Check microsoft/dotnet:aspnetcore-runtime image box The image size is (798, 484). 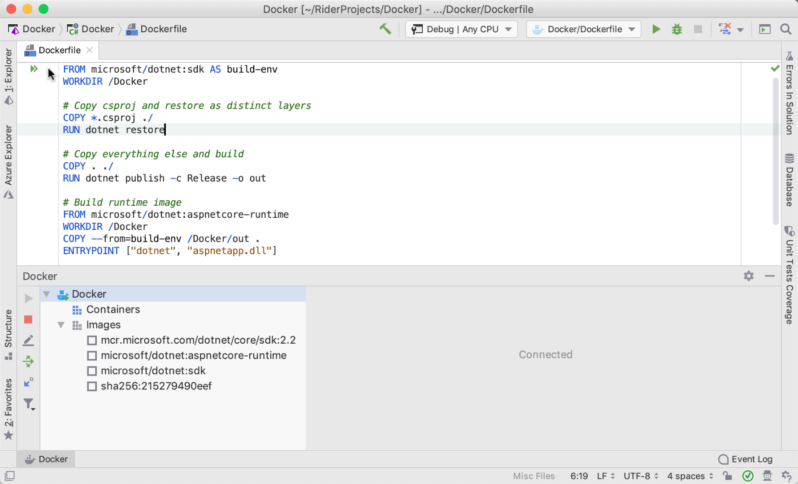pyautogui.click(x=92, y=356)
